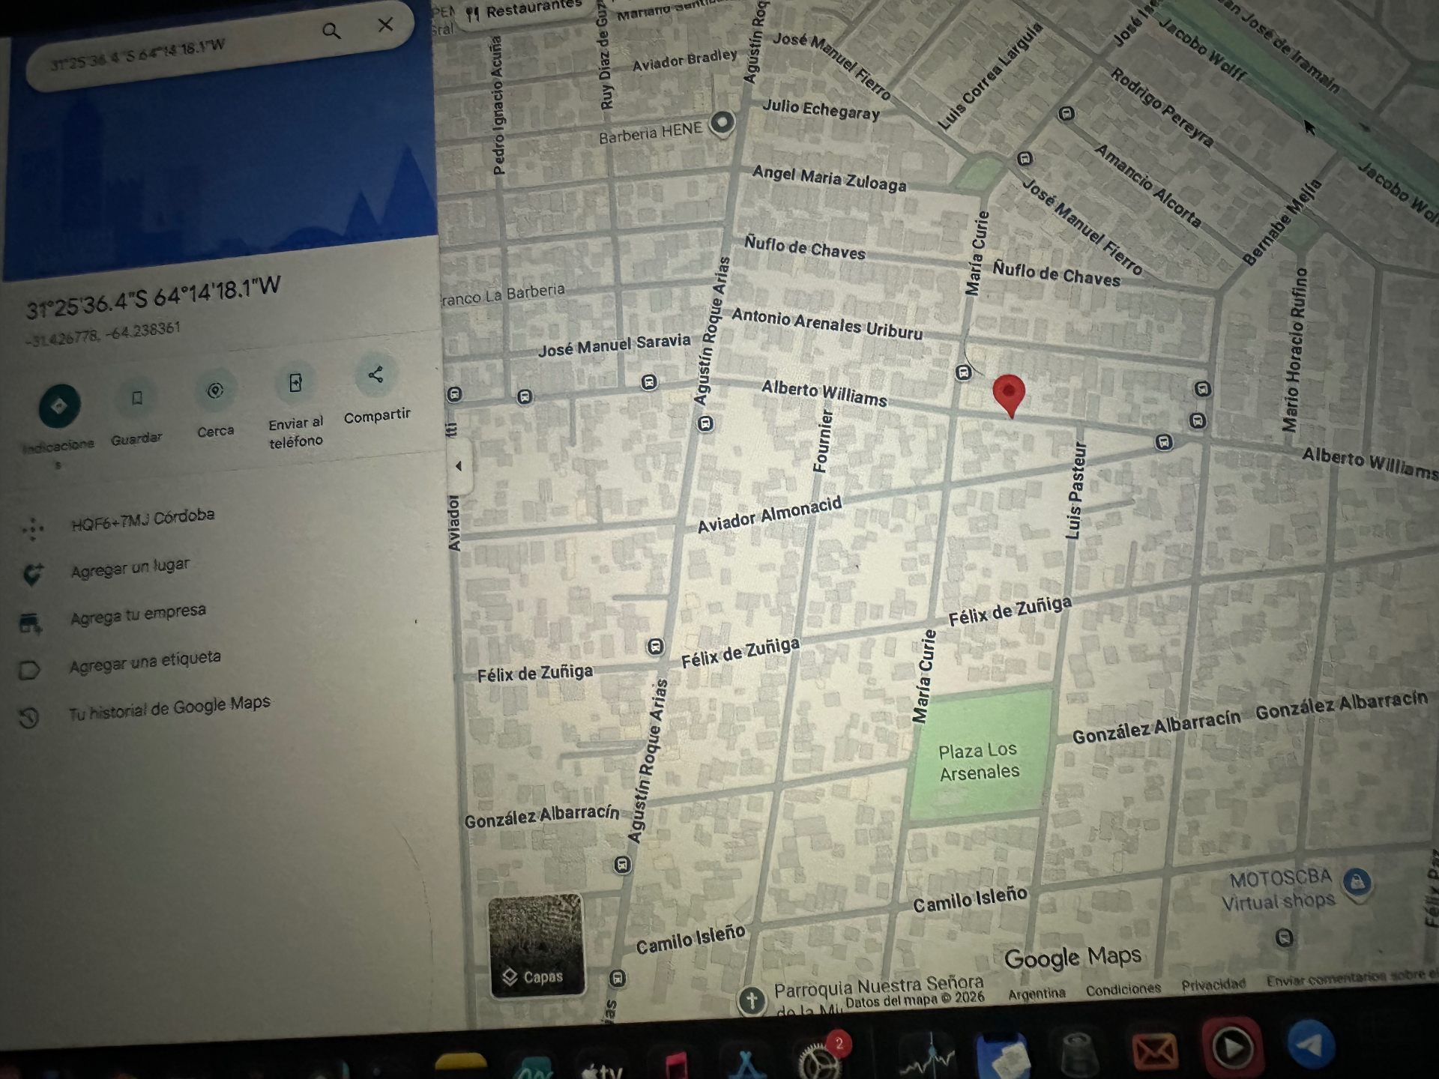The height and width of the screenshot is (1079, 1439).
Task: Send location to phone via Enviar al teléfono
Action: (x=295, y=383)
